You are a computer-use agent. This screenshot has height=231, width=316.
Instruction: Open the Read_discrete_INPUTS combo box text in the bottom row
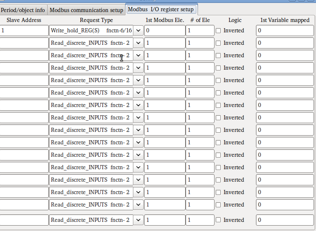(91, 220)
